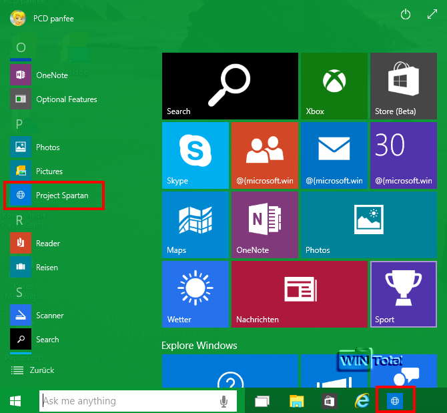The height and width of the screenshot is (413, 447).
Task: Open the Skype tile
Action: pos(195,154)
